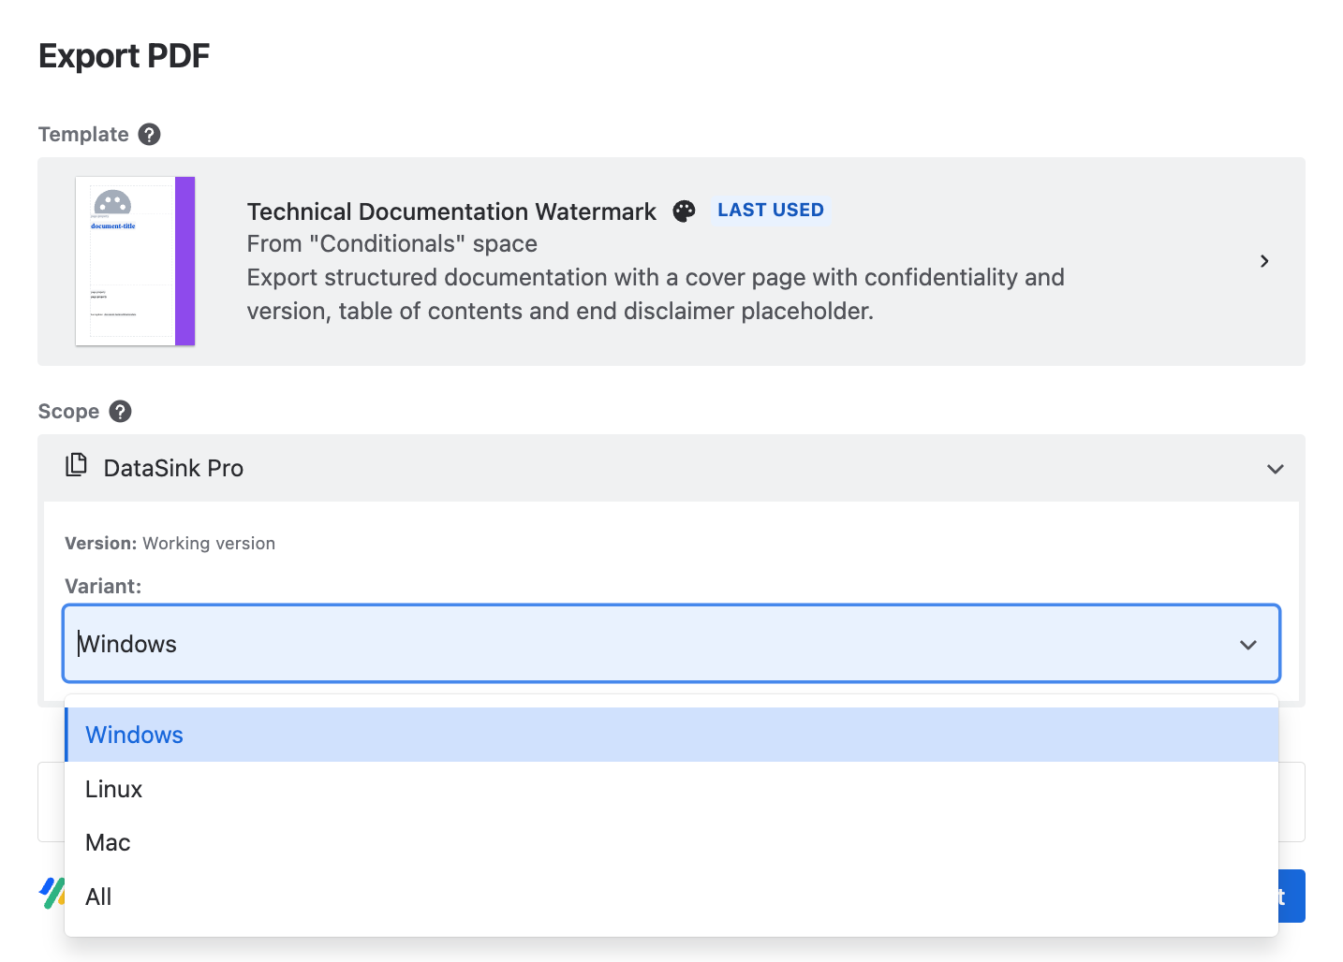The width and height of the screenshot is (1343, 962).
Task: Click inside the Variant text field
Action: [x=375, y=644]
